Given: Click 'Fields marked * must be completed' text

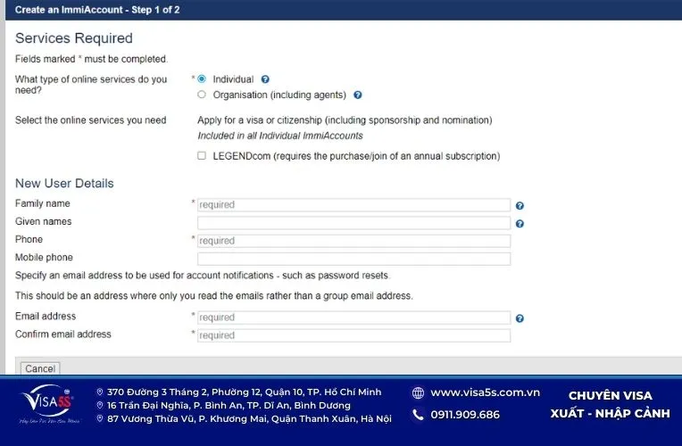Looking at the screenshot, I should [91, 59].
